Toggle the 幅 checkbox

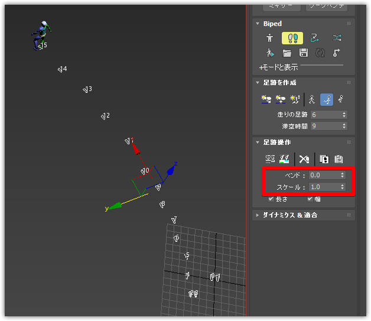coord(310,199)
